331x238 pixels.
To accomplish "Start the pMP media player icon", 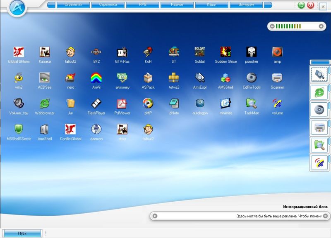I will [148, 104].
